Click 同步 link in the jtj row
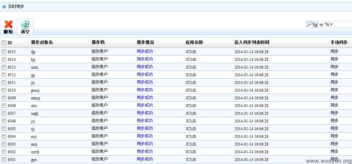Screen dimensions: 352x164 pyautogui.click(x=334, y=82)
